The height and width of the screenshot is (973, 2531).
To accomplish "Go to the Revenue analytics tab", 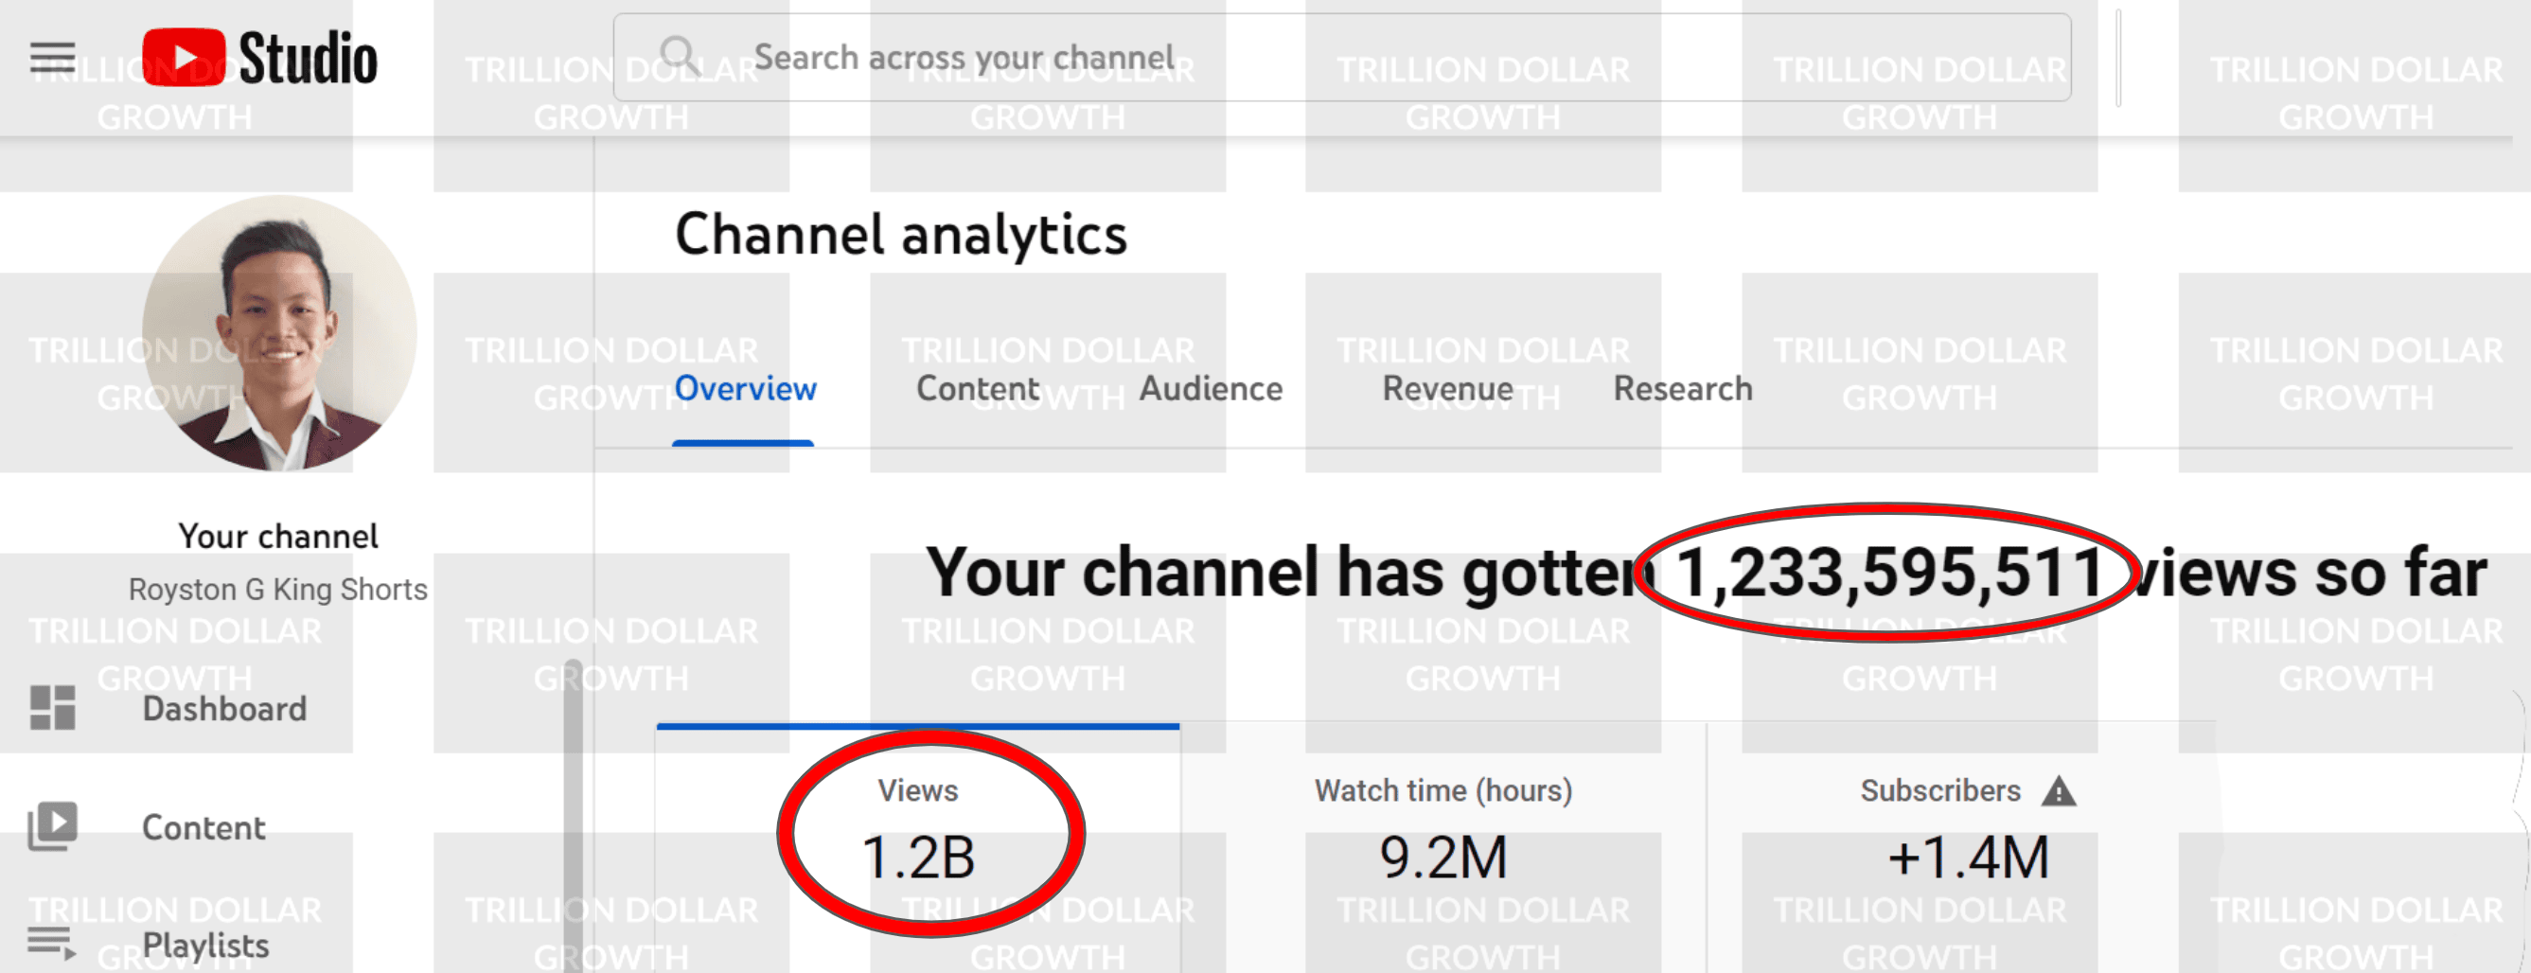I will click(x=1447, y=389).
